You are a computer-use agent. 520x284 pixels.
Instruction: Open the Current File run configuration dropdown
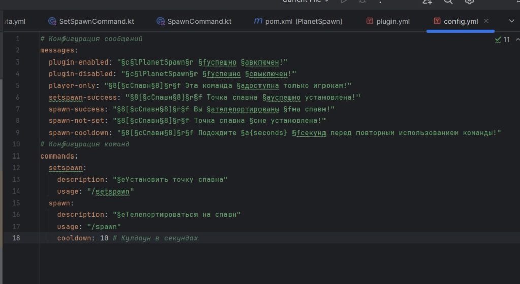(306, 2)
